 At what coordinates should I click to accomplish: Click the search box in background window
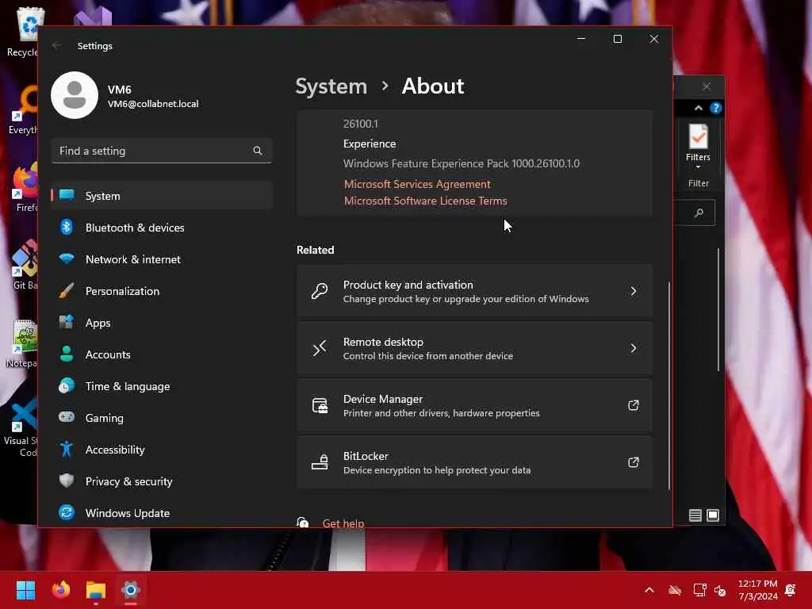tap(695, 213)
